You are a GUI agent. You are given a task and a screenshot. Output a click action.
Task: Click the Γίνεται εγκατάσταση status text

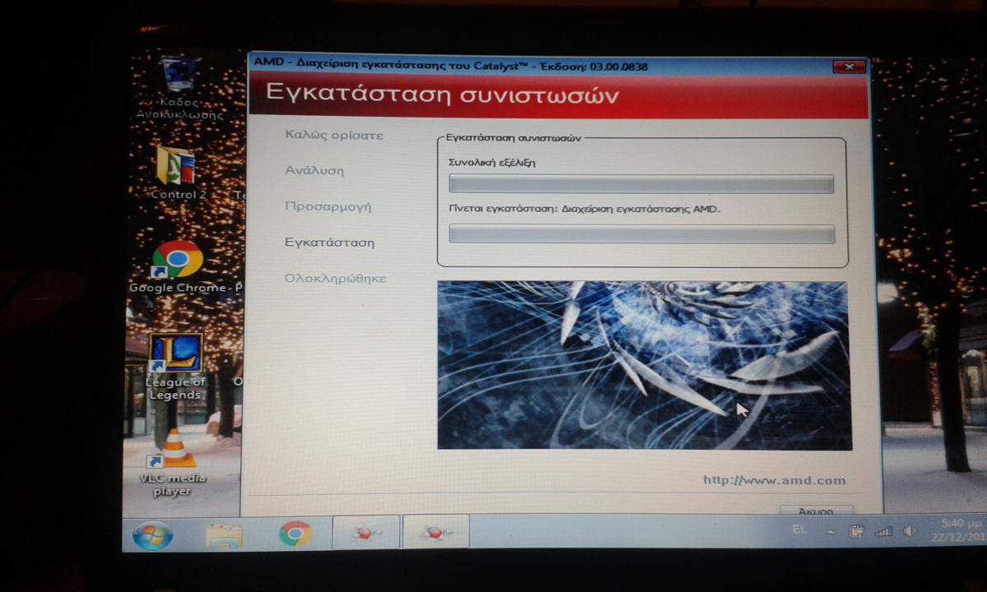click(x=584, y=209)
